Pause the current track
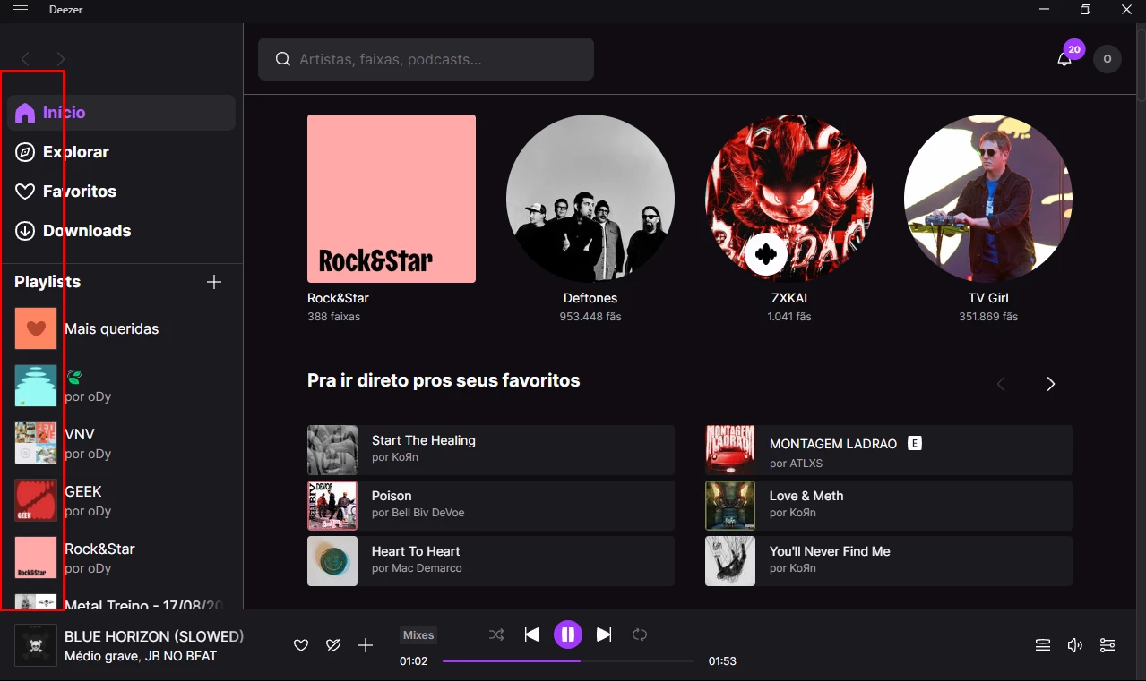 pos(568,634)
